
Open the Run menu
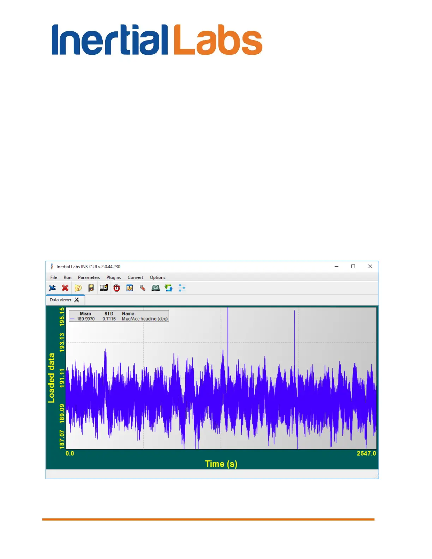(x=67, y=277)
